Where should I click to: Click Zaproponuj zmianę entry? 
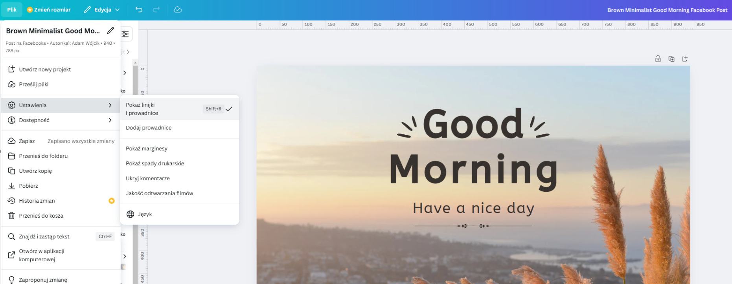point(61,280)
